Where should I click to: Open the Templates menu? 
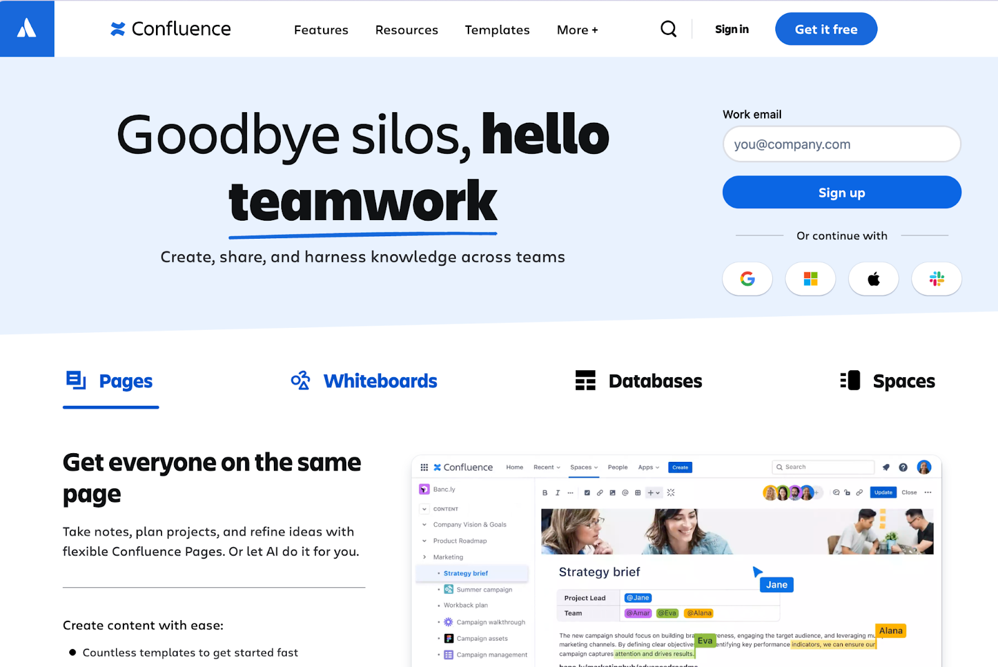coord(497,30)
